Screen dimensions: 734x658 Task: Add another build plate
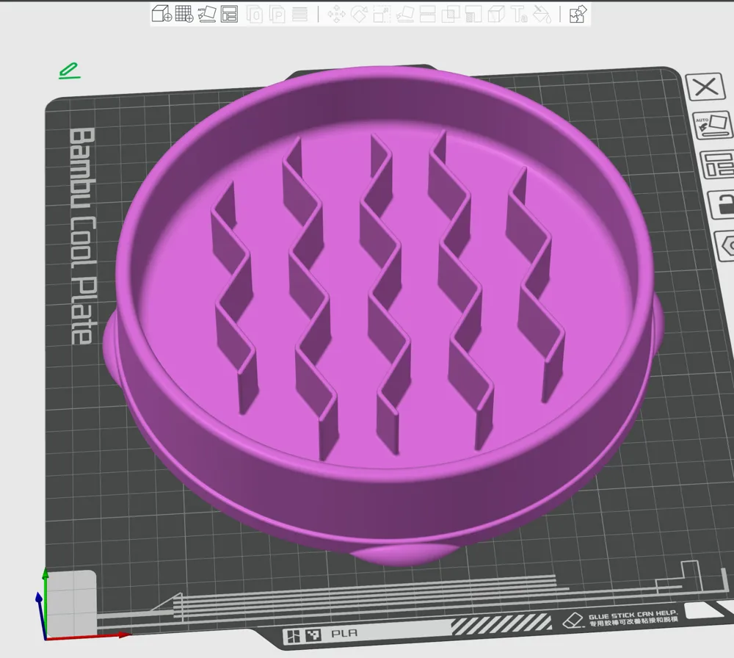point(183,15)
